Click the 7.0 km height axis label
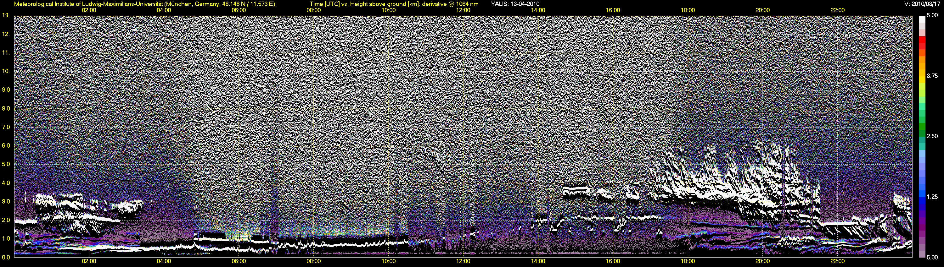The image size is (944, 267). pyautogui.click(x=5, y=127)
